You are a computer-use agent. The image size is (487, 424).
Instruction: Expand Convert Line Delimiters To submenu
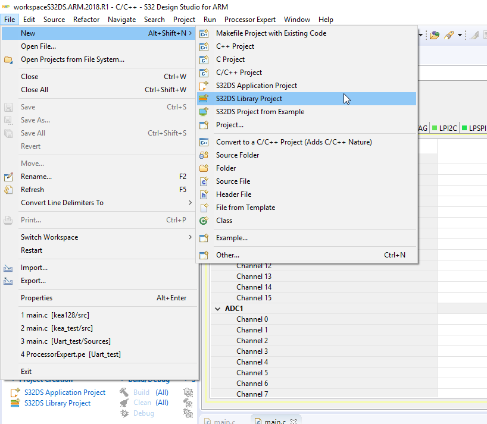pos(190,203)
